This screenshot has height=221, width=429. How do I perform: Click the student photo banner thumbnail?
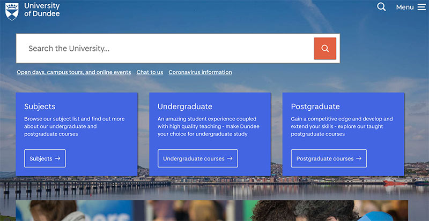click(x=212, y=211)
